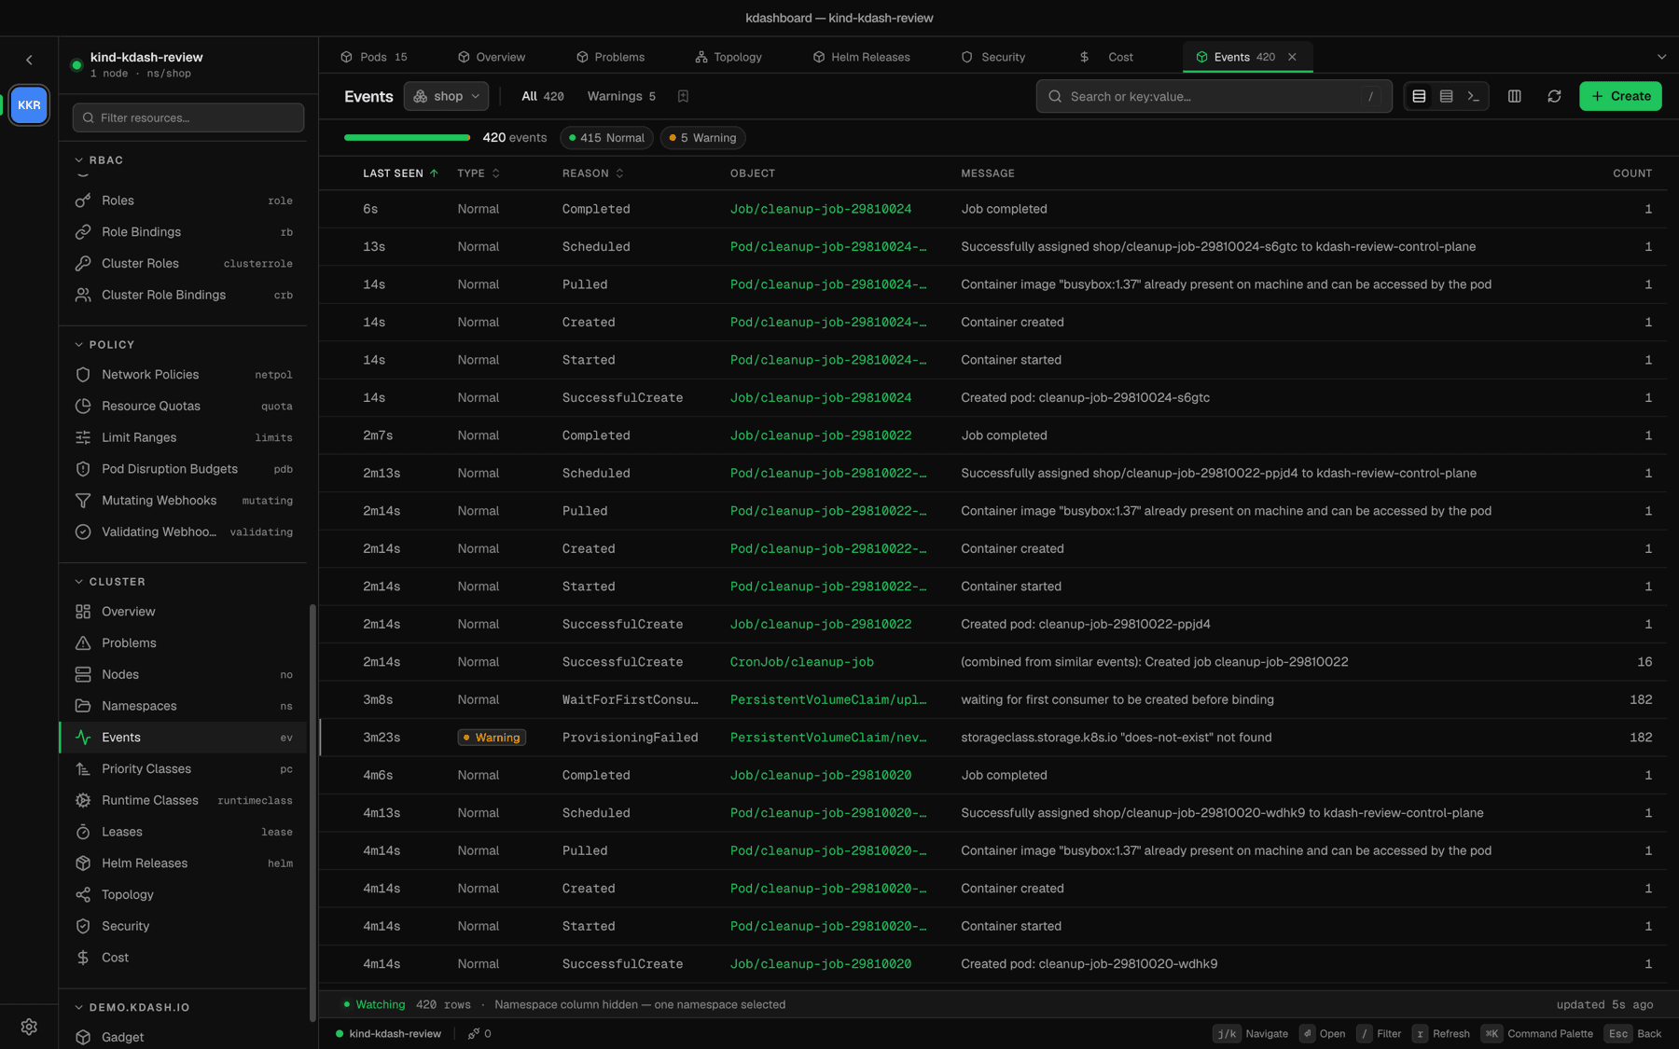This screenshot has height=1049, width=1679.
Task: Click the Nodes server icon
Action: (x=83, y=674)
